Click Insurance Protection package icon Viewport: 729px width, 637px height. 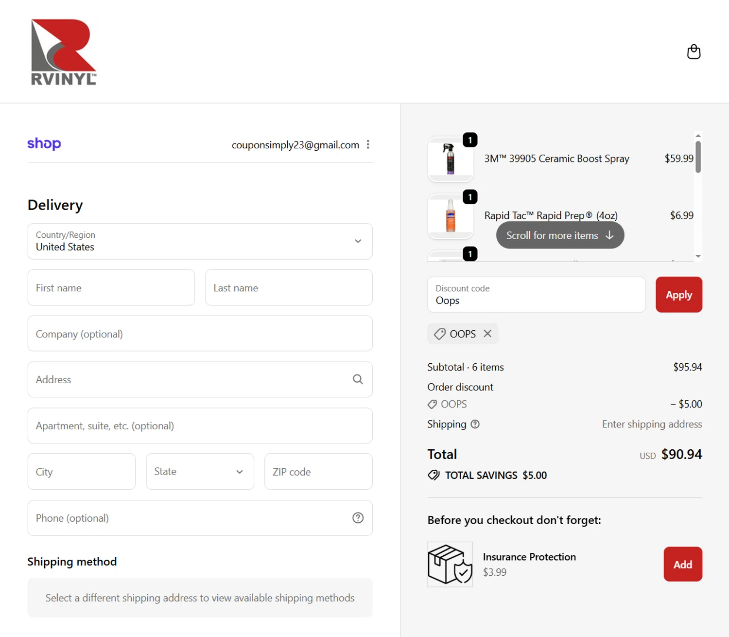450,564
